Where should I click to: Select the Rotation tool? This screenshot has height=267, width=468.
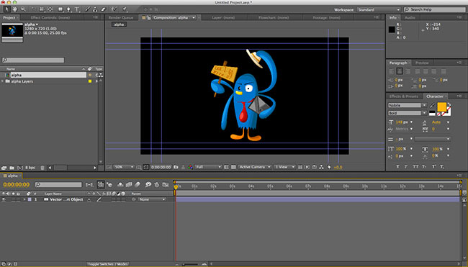tap(33, 9)
